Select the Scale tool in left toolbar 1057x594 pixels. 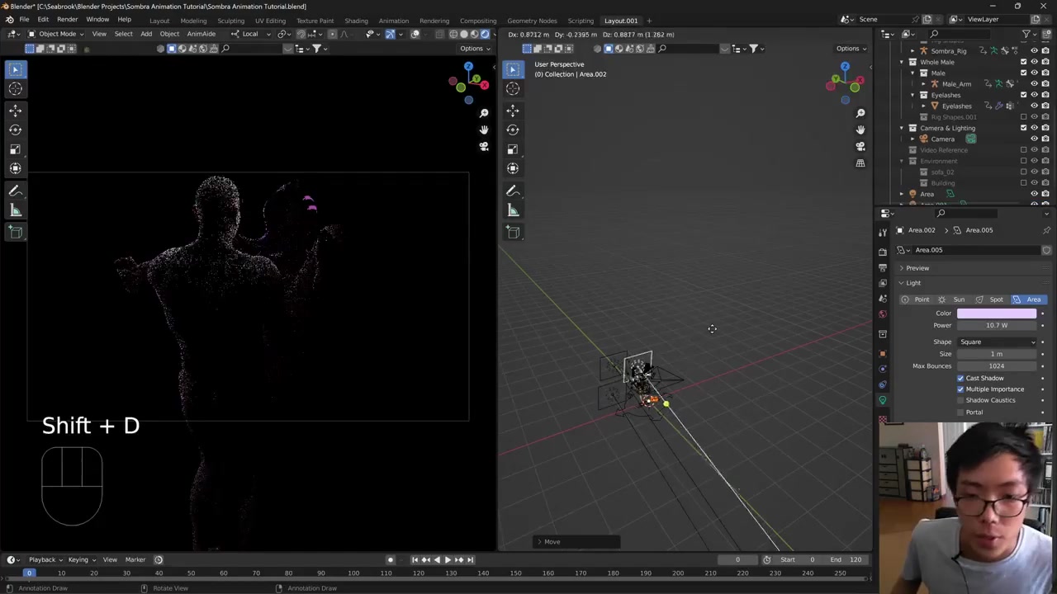coord(16,149)
